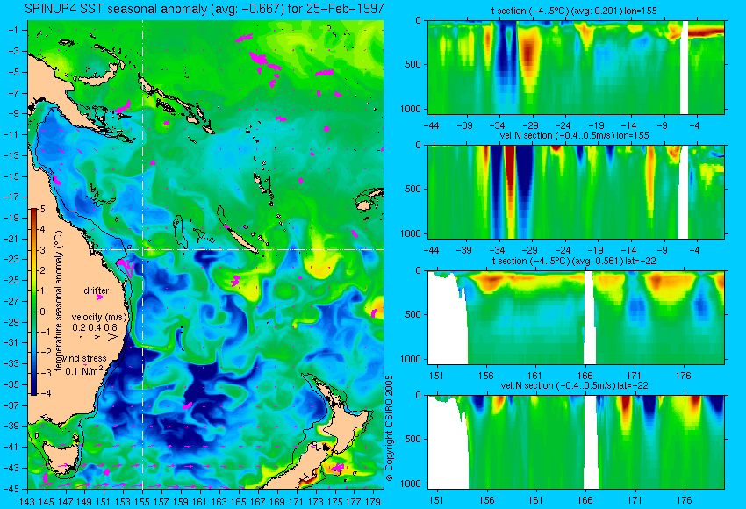Click the top temperature section plot at lon=155
This screenshot has width=746, height=509.
click(576, 67)
